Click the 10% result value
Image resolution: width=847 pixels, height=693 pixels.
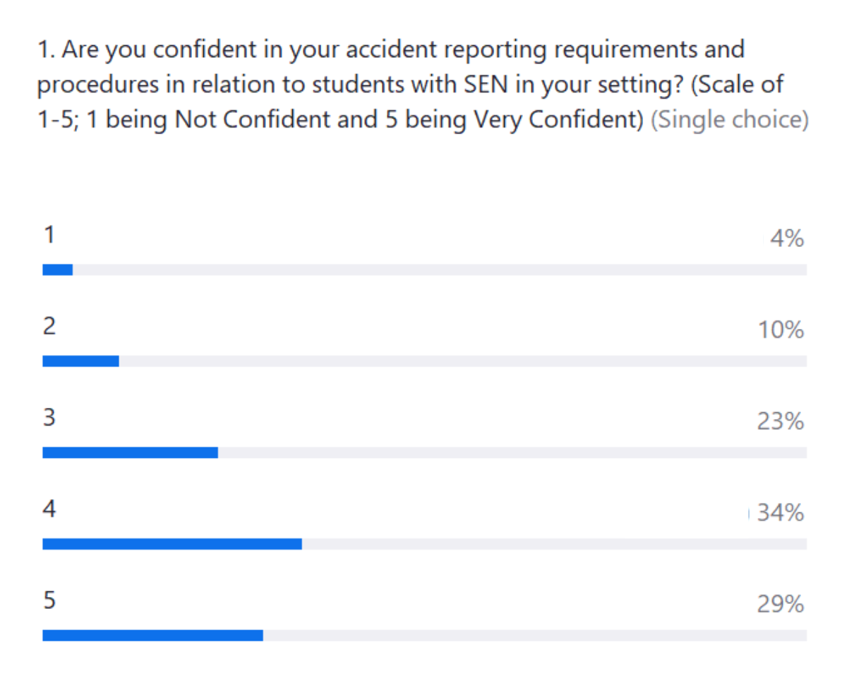781,330
